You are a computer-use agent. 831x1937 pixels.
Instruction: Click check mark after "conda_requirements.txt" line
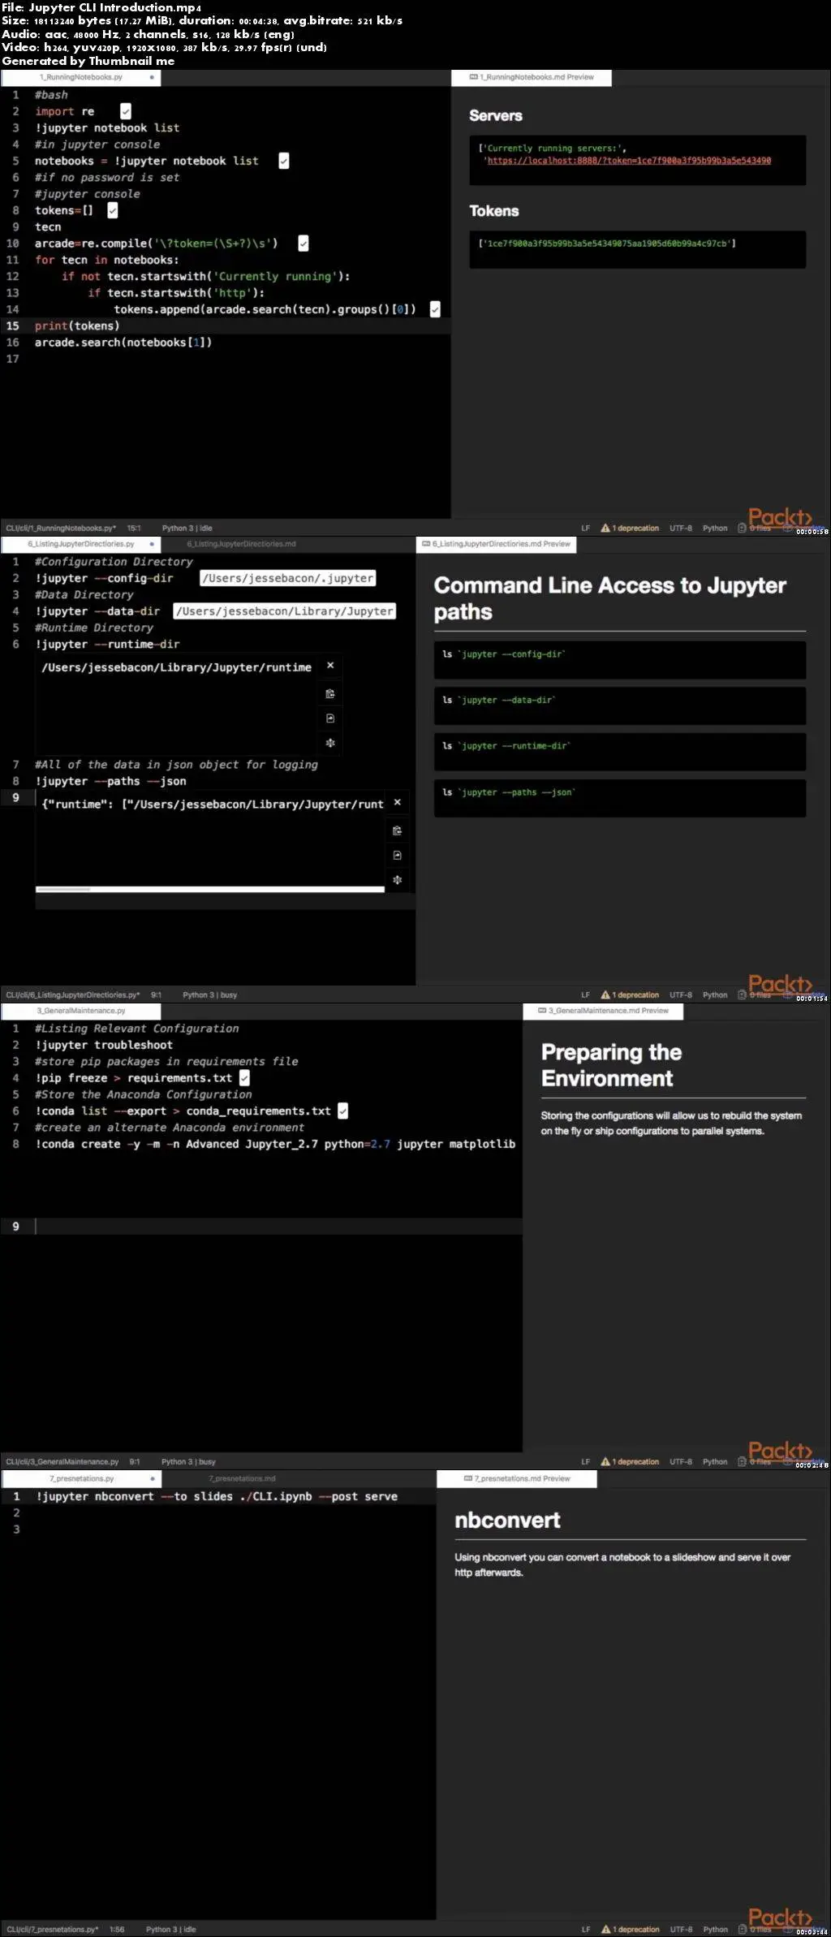point(342,1111)
